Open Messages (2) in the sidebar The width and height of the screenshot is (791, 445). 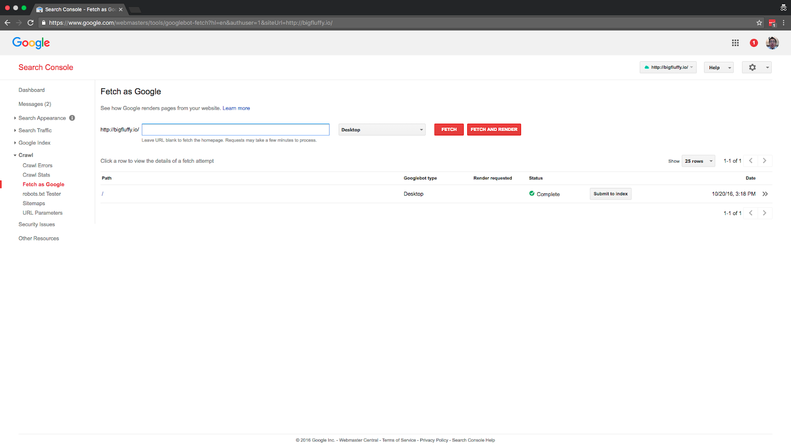pos(35,104)
